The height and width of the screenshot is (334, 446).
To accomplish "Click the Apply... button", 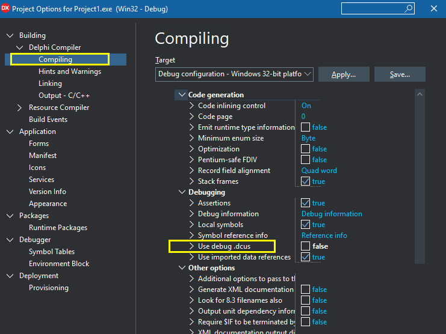I will (x=343, y=74).
